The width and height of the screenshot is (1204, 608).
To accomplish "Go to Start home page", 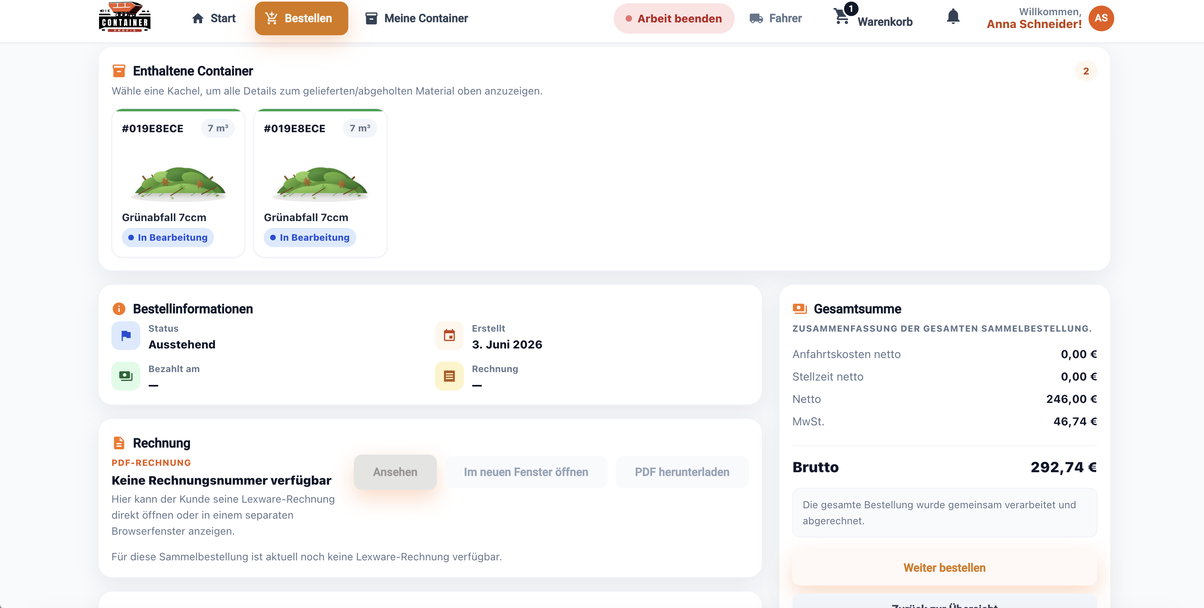I will [214, 18].
